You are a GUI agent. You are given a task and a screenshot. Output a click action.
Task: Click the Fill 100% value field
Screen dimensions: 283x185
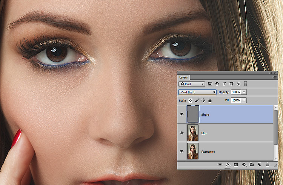coord(236,100)
